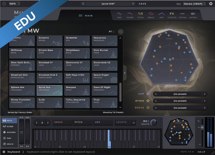Open settings gear in top right
The image size is (215, 155).
coord(211,4)
